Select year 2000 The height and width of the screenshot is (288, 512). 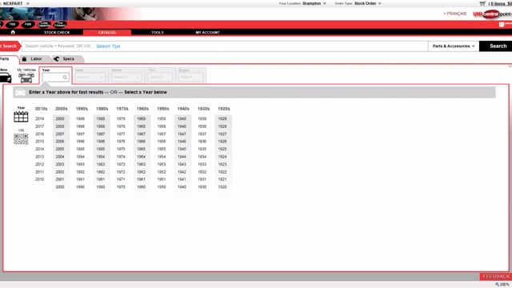[x=60, y=187]
